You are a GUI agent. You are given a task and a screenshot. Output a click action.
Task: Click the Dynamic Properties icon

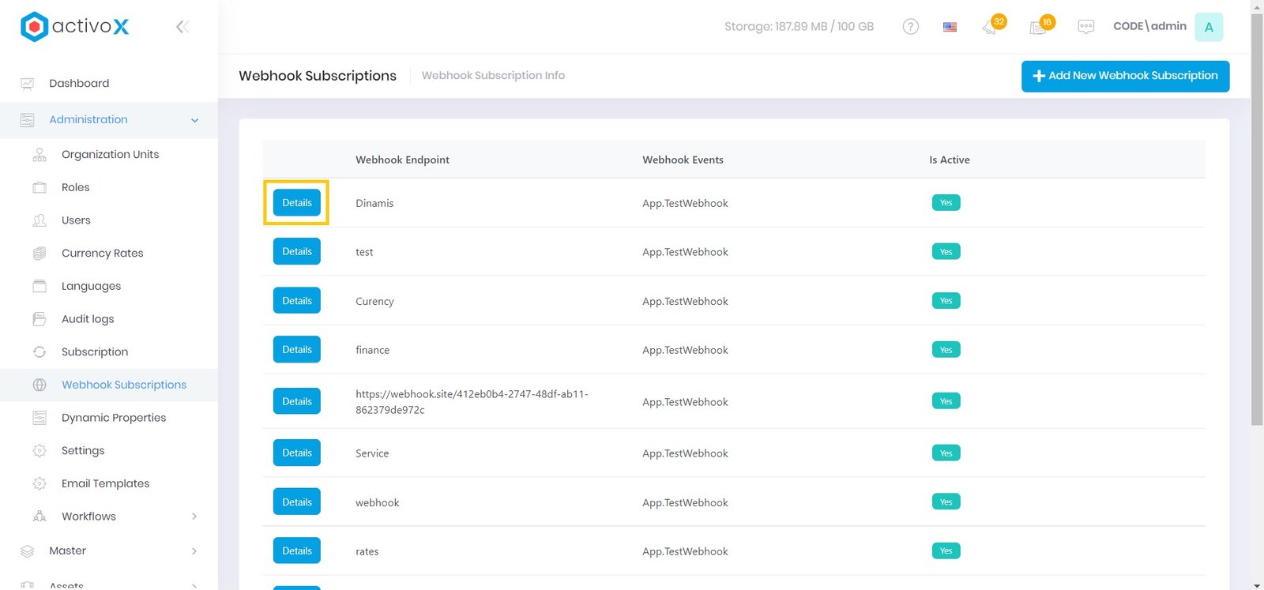tap(39, 418)
